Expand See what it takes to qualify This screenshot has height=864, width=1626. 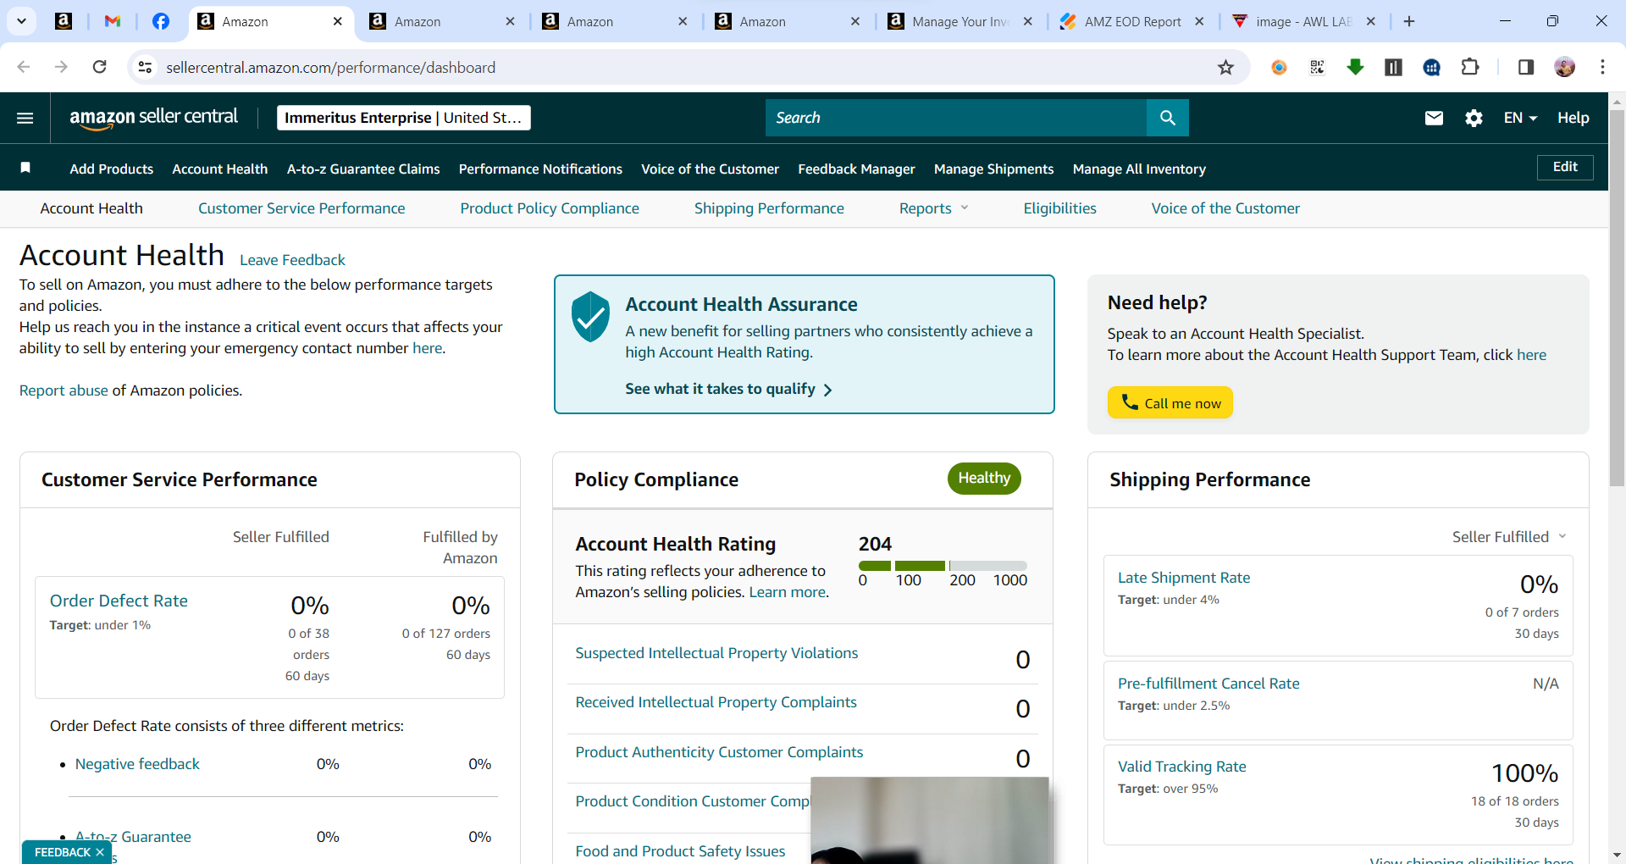pyautogui.click(x=728, y=389)
